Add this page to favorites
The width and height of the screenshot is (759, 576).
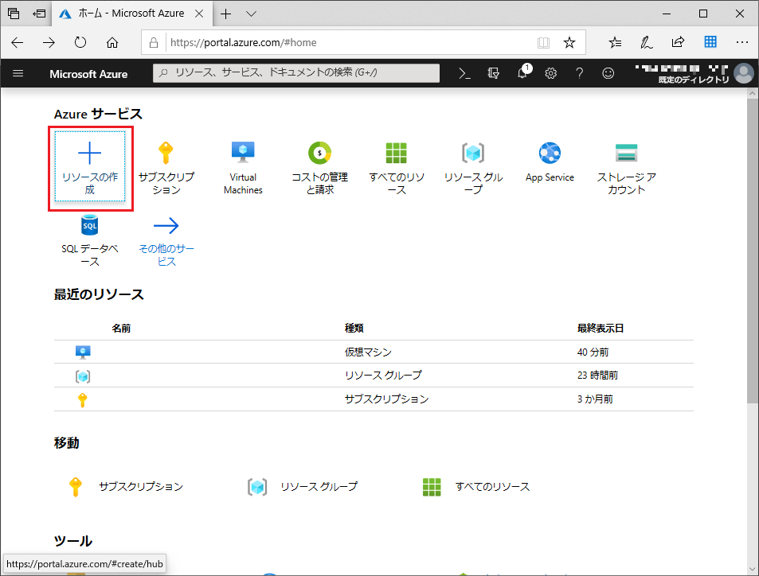pos(569,42)
